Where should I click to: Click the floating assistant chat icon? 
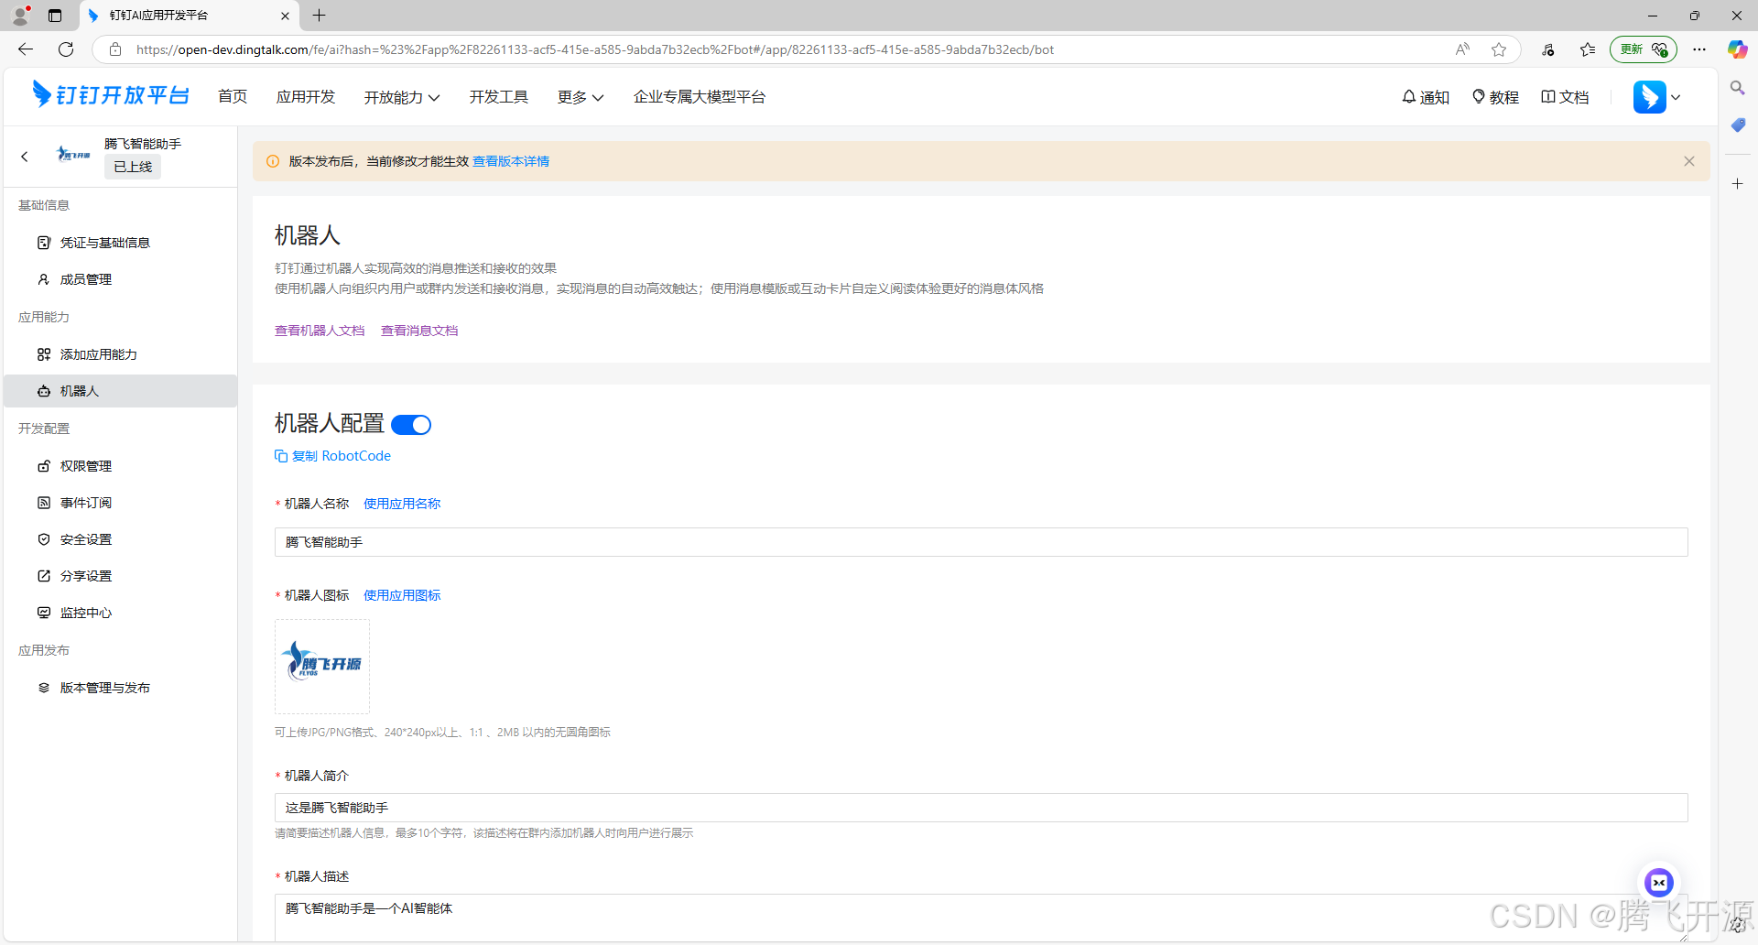pyautogui.click(x=1659, y=883)
